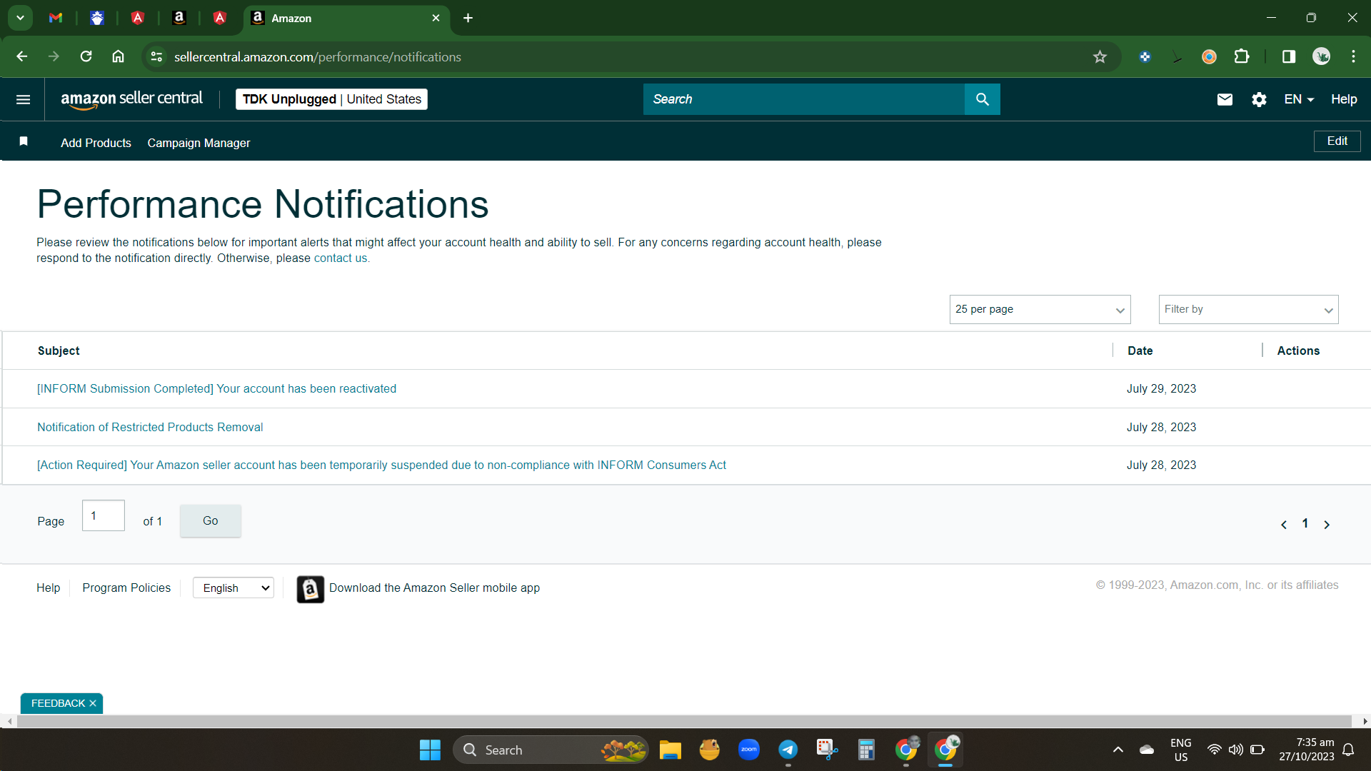
Task: Click the Date column header
Action: (1140, 351)
